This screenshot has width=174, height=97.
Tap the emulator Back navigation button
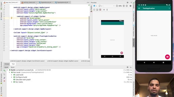tap(144, 63)
